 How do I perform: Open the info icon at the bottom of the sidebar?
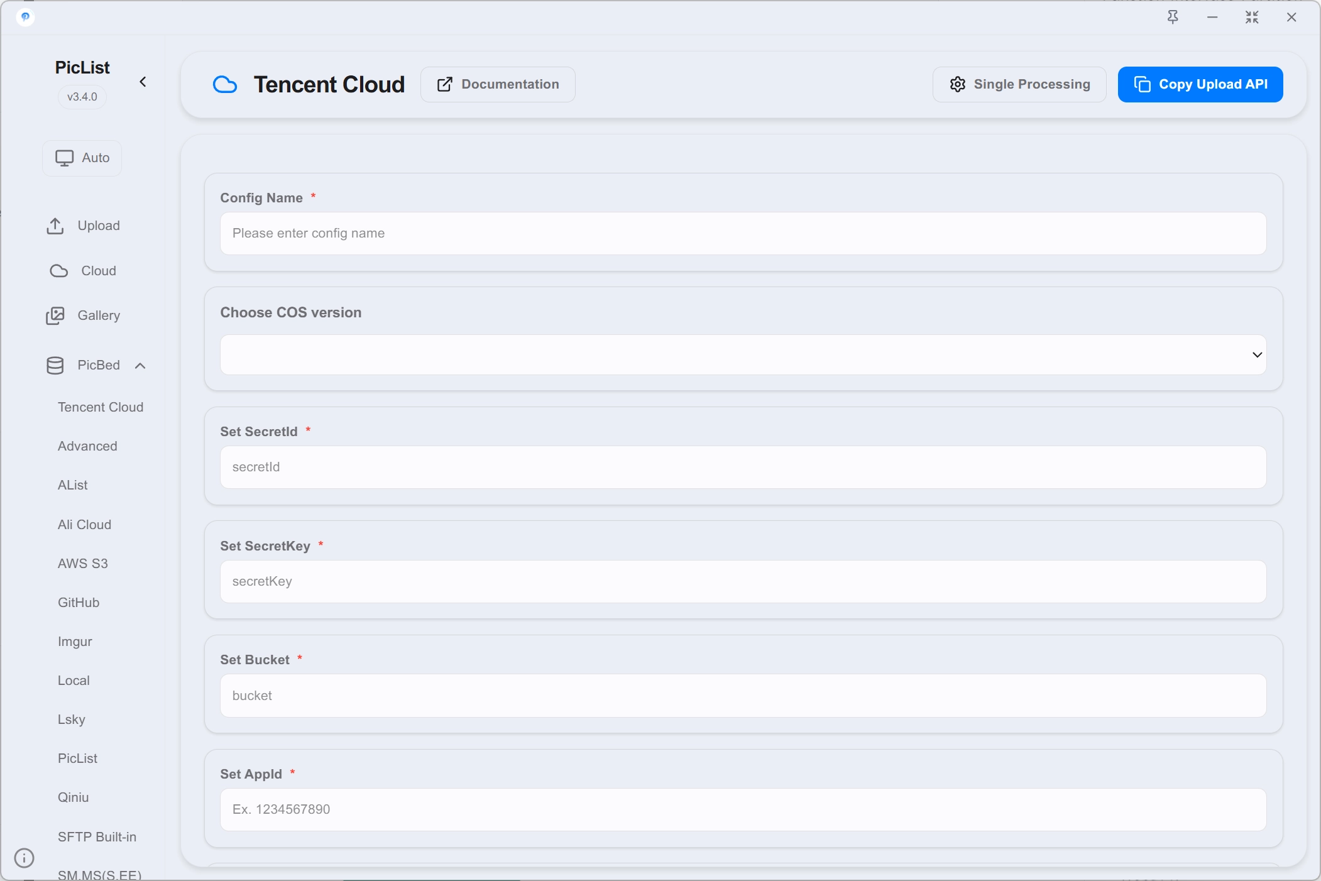coord(24,858)
